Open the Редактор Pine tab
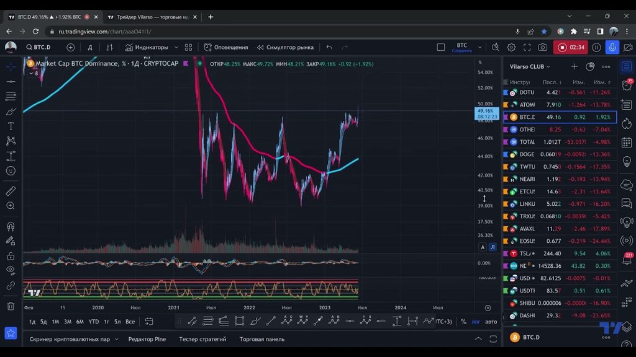 coord(147,339)
